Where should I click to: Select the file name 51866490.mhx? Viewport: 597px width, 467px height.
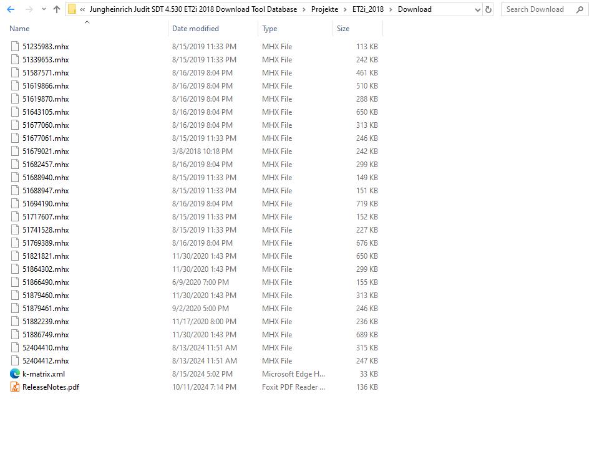click(46, 282)
